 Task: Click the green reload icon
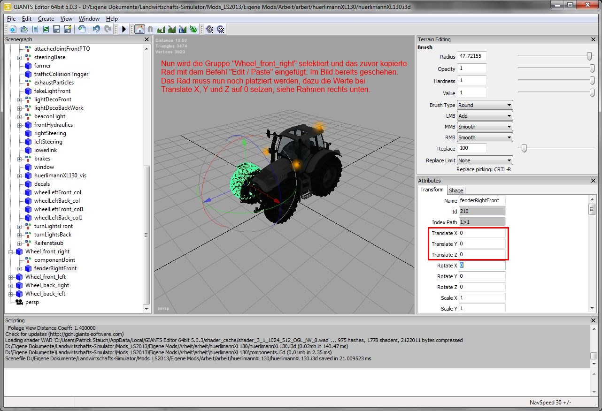[46, 29]
